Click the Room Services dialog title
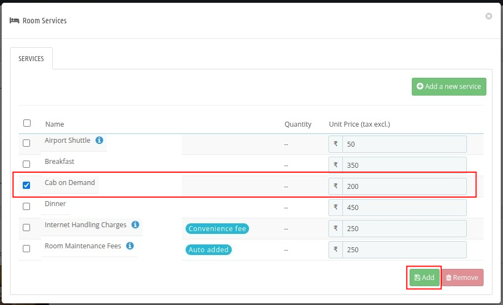The width and height of the screenshot is (503, 305). (x=44, y=21)
